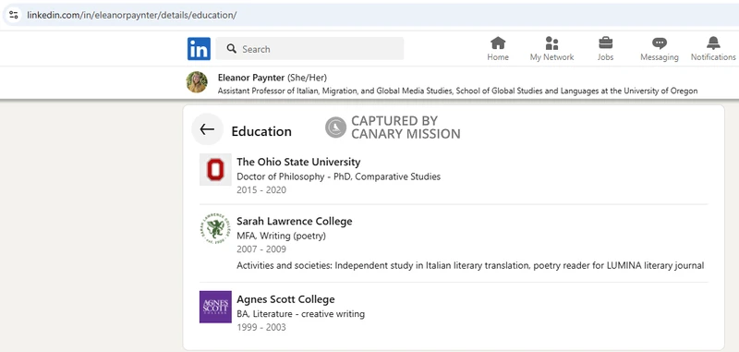Click the LinkedIn logo icon
This screenshot has width=739, height=352.
pos(199,49)
